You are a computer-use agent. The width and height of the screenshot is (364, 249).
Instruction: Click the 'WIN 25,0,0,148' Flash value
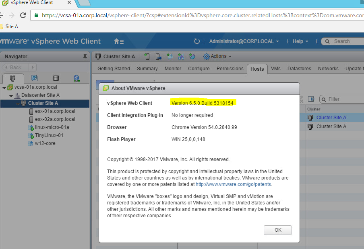188,139
